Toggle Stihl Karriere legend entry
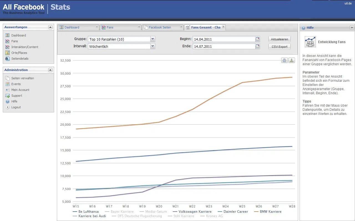 pyautogui.click(x=181, y=216)
